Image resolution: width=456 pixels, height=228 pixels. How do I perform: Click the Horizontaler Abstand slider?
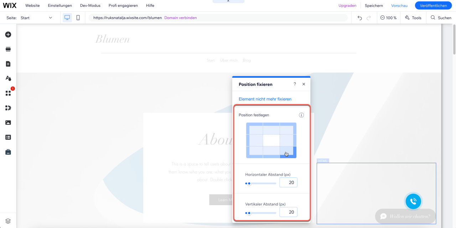(x=261, y=183)
